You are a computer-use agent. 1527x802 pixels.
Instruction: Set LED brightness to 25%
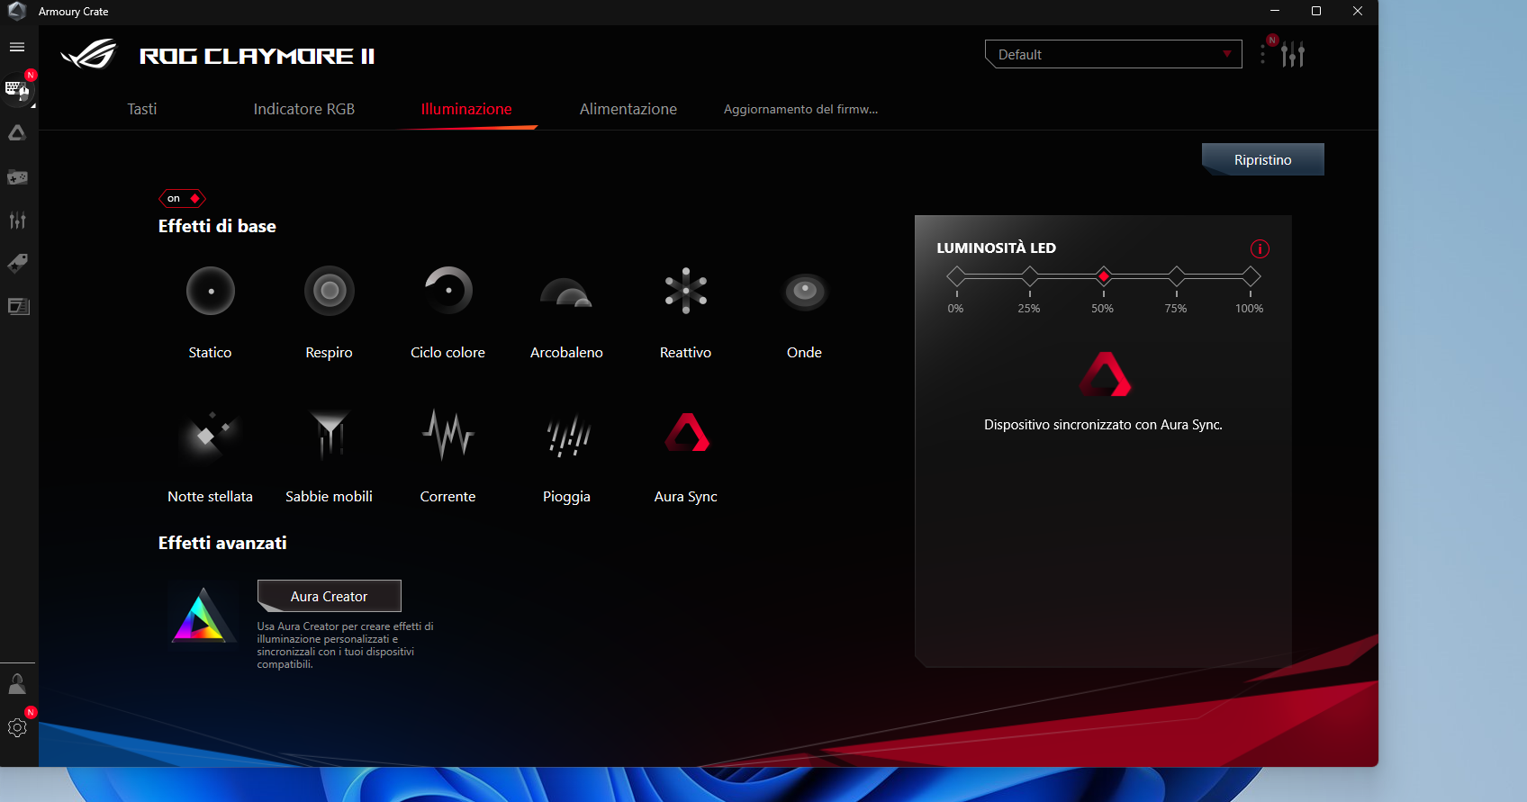coord(1030,276)
